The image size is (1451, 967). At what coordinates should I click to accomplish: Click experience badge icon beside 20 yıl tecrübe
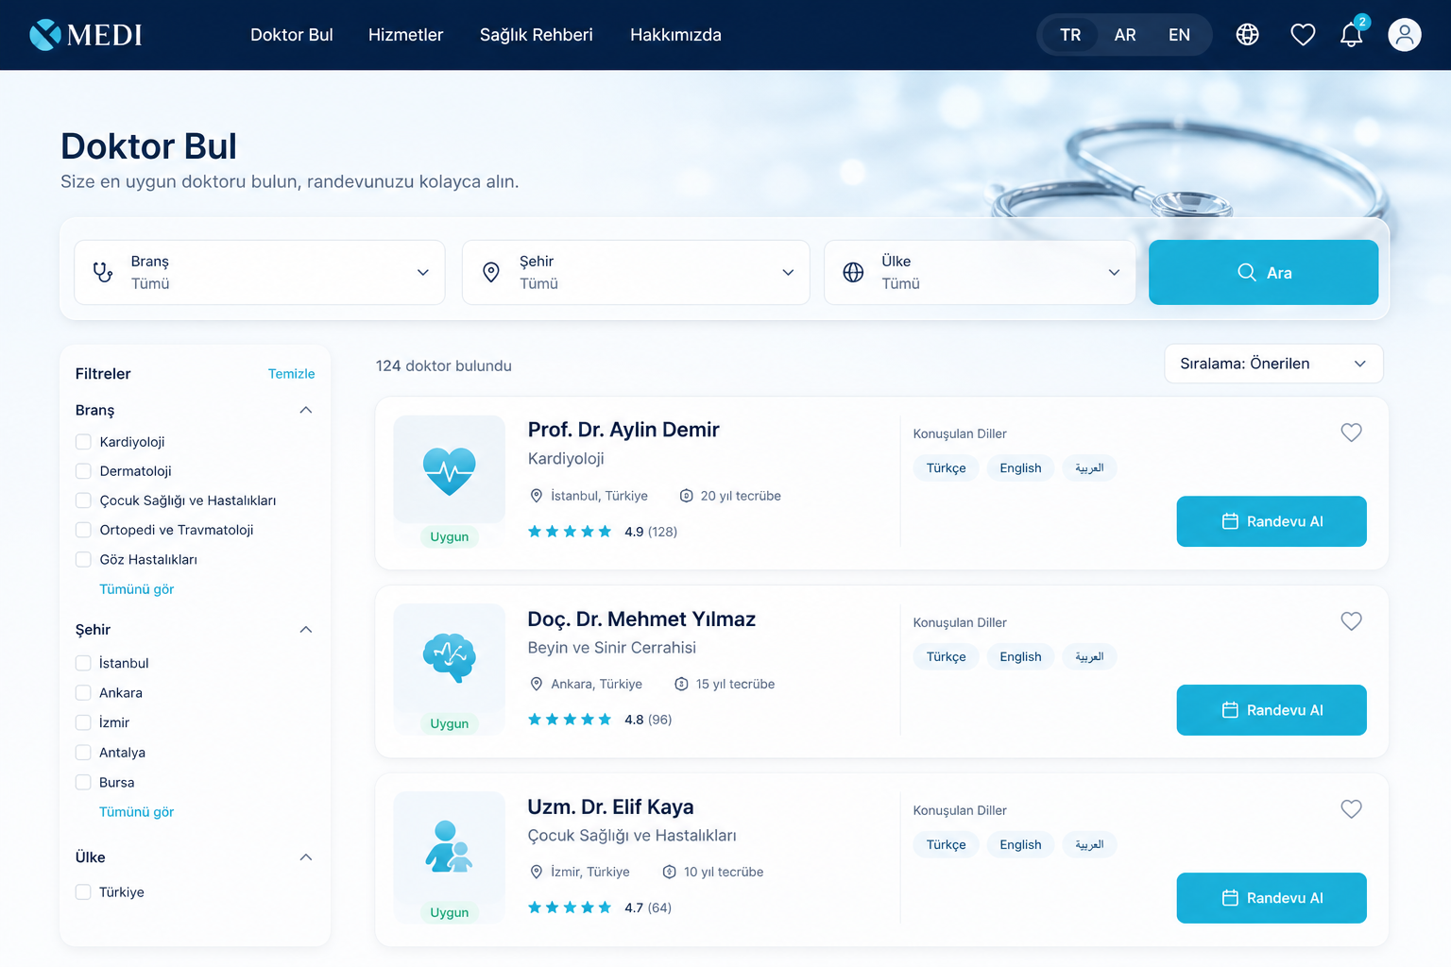[x=686, y=496]
